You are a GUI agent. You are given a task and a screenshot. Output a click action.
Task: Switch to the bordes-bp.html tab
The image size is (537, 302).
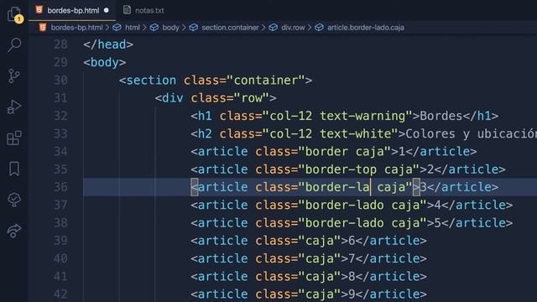click(x=72, y=10)
